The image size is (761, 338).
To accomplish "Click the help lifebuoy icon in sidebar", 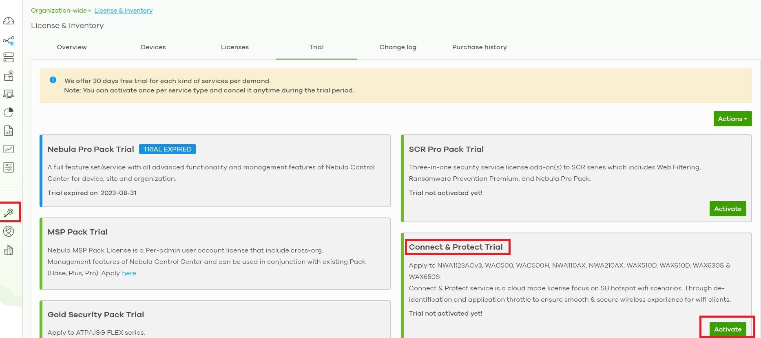I will [x=9, y=231].
